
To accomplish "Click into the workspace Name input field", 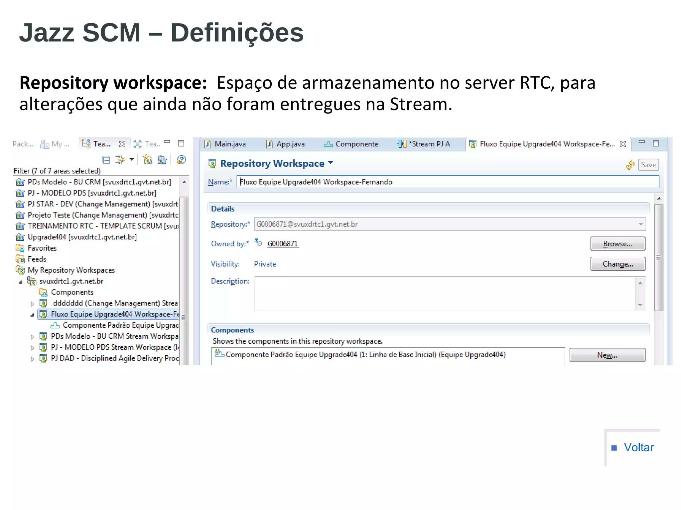I will (x=448, y=182).
